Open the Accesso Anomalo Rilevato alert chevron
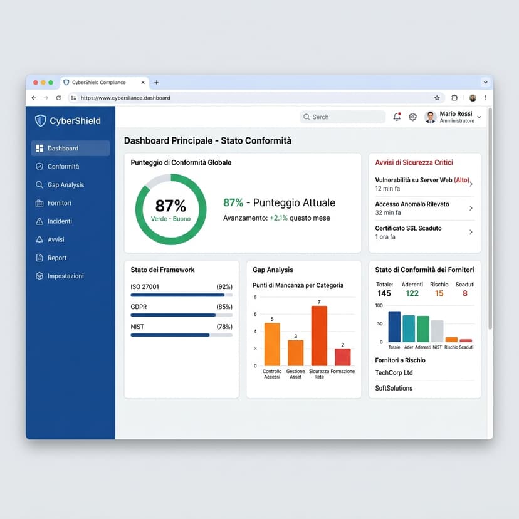This screenshot has height=519, width=519. tap(471, 208)
